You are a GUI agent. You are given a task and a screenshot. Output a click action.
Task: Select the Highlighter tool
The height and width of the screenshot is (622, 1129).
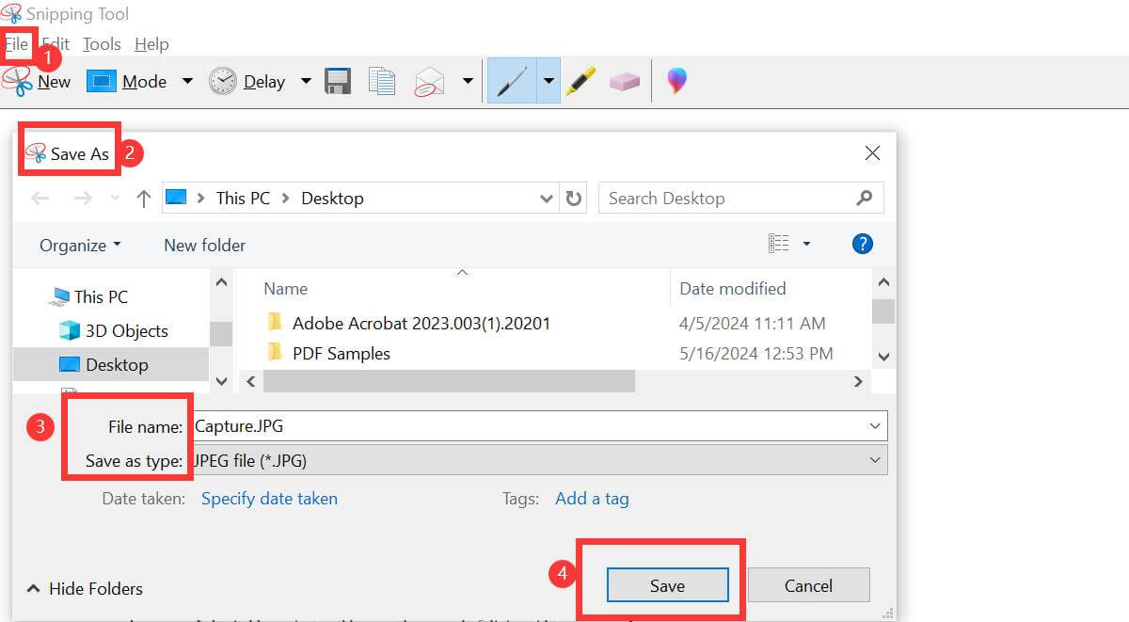[x=580, y=81]
